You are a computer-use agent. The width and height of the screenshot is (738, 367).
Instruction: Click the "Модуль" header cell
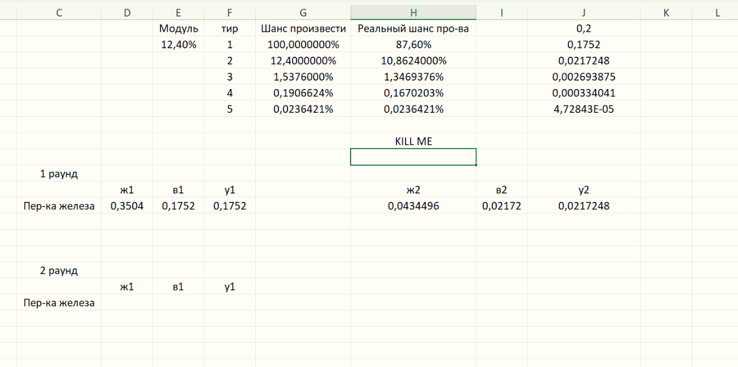pyautogui.click(x=178, y=28)
